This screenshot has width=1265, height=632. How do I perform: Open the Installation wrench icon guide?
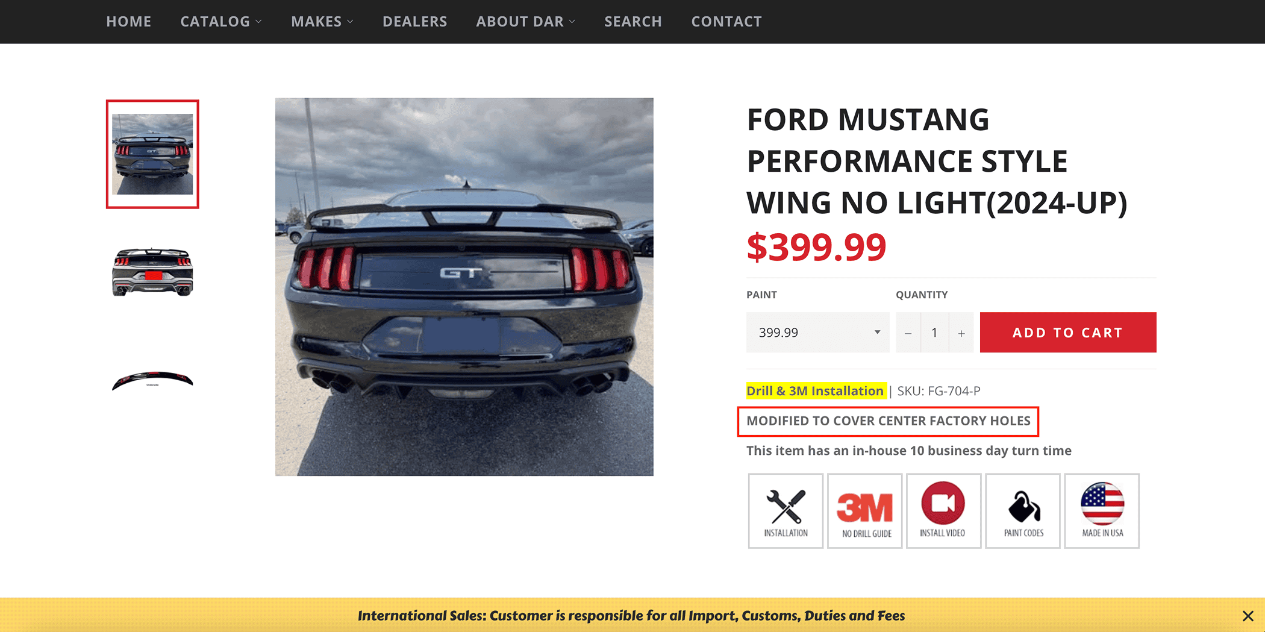[x=786, y=511]
